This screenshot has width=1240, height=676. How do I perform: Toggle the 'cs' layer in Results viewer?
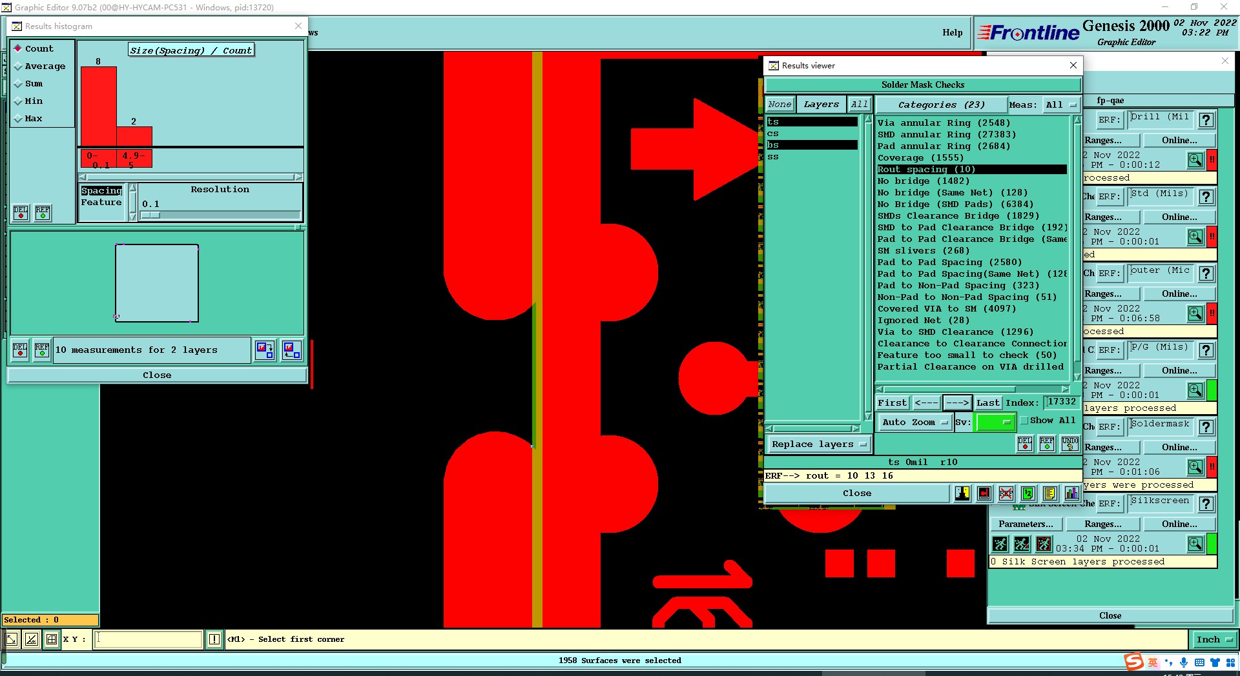(x=812, y=134)
